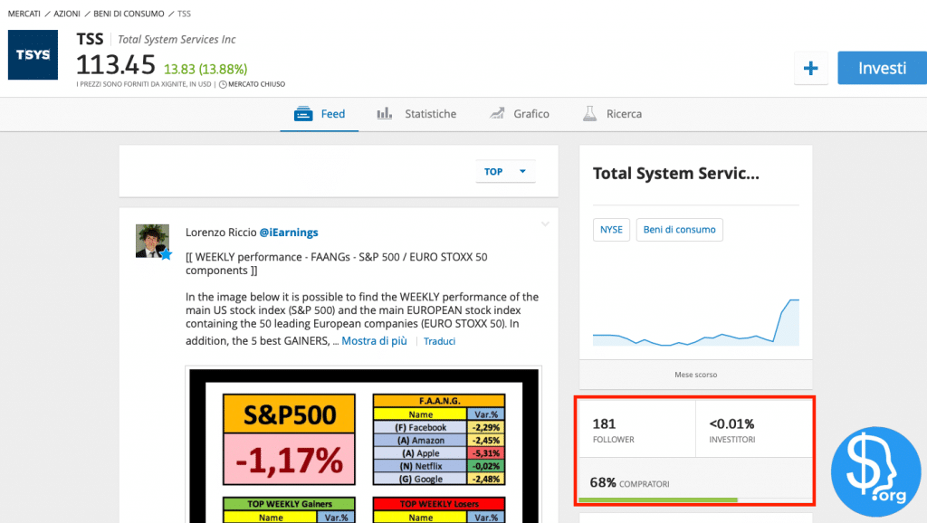Viewport: 927px width, 523px height.
Task: Go to BENI DI CONSUMO breadcrumb
Action: tap(129, 14)
